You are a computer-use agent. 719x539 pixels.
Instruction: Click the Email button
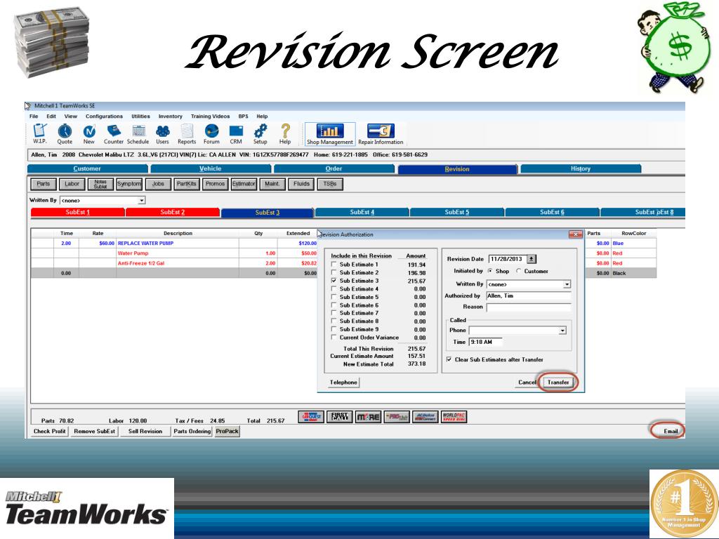(671, 432)
